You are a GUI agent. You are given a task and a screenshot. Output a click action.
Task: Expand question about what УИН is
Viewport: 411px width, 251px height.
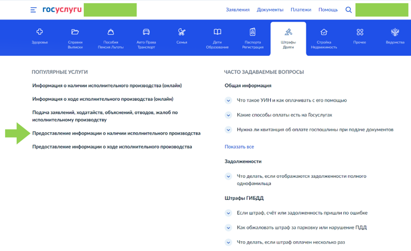(x=228, y=100)
